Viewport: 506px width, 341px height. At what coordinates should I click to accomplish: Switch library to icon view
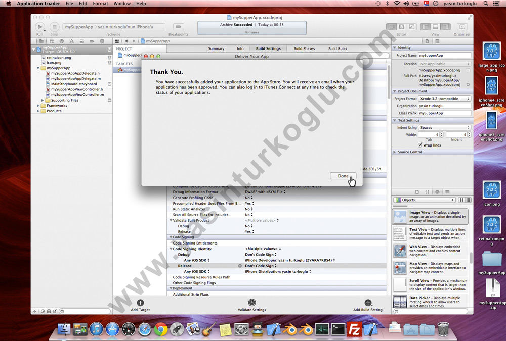tap(461, 200)
